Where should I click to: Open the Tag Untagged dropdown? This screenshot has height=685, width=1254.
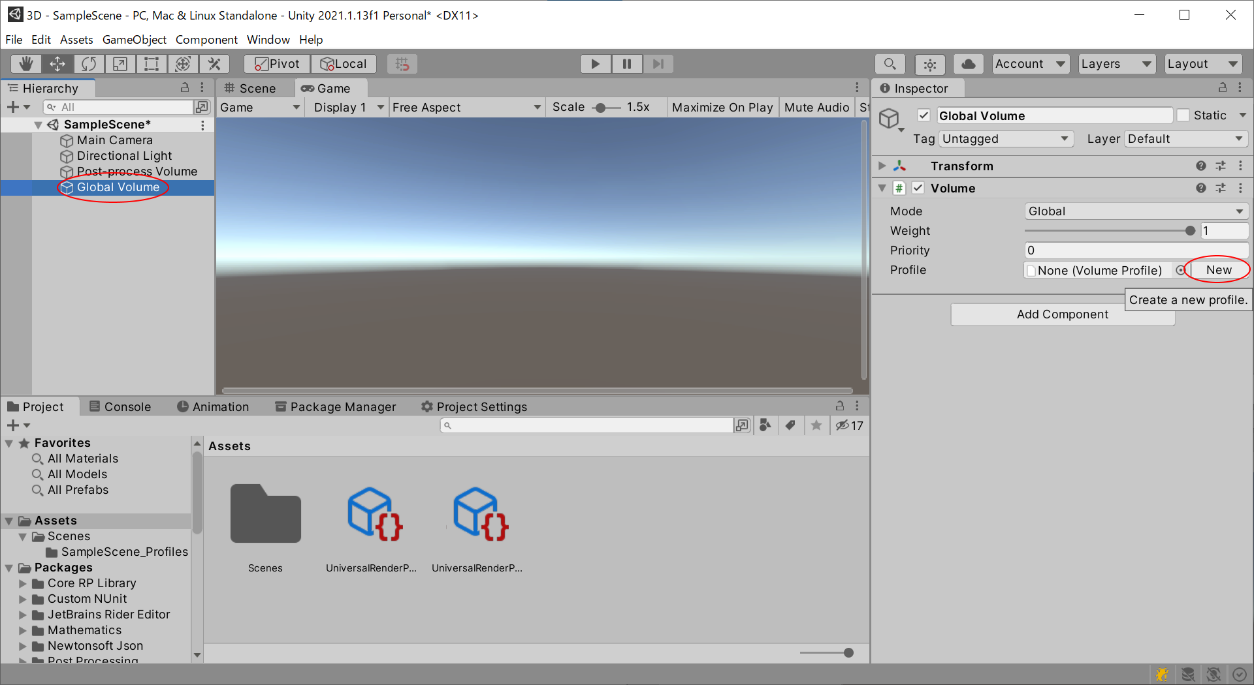pyautogui.click(x=1006, y=139)
